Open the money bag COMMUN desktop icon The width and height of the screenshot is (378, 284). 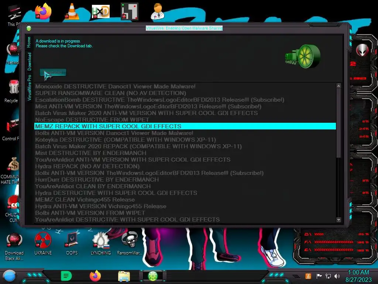10,170
